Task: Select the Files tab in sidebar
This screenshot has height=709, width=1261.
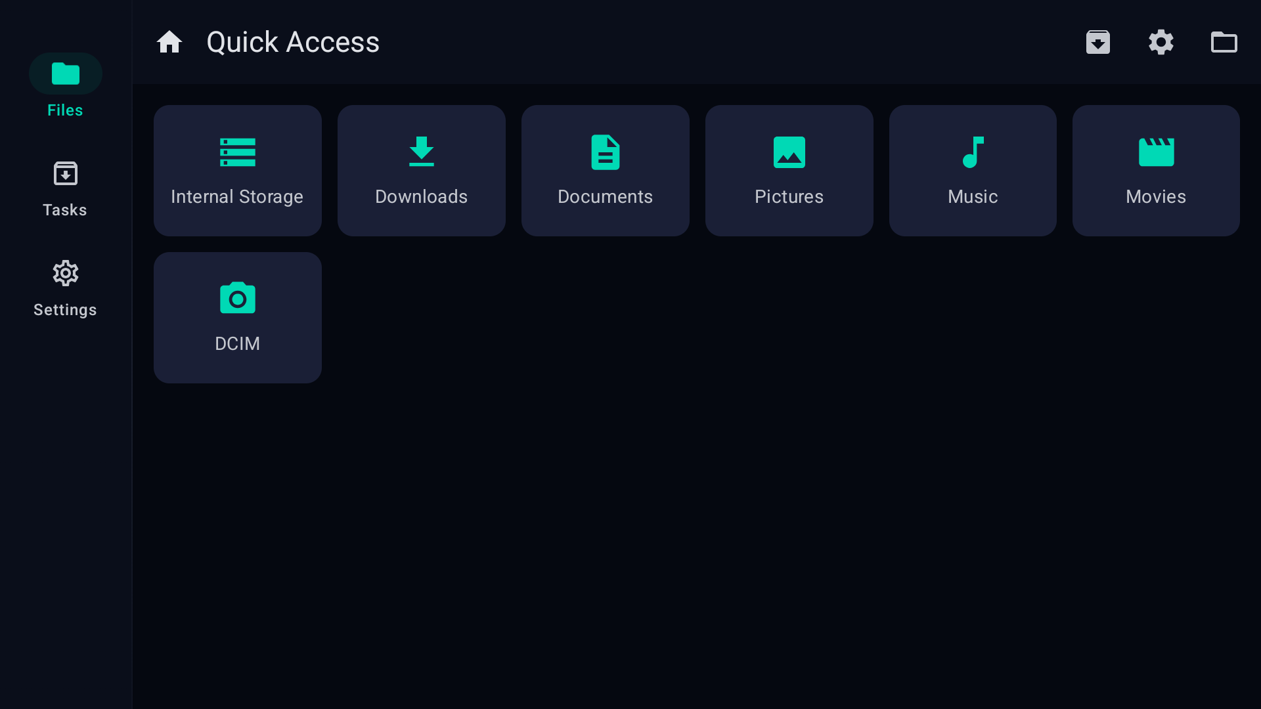Action: (x=65, y=86)
